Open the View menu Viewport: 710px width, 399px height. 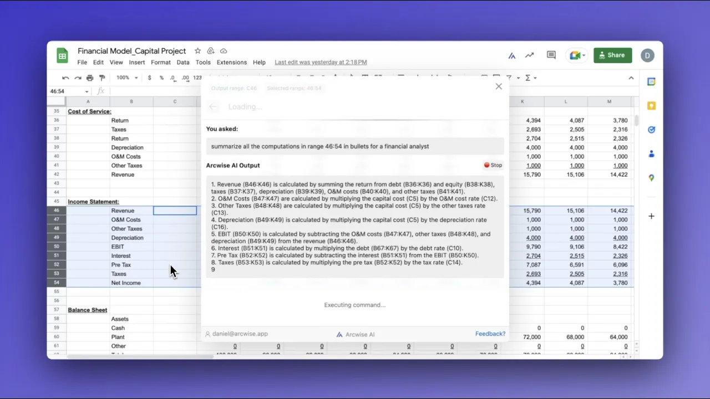pos(116,63)
